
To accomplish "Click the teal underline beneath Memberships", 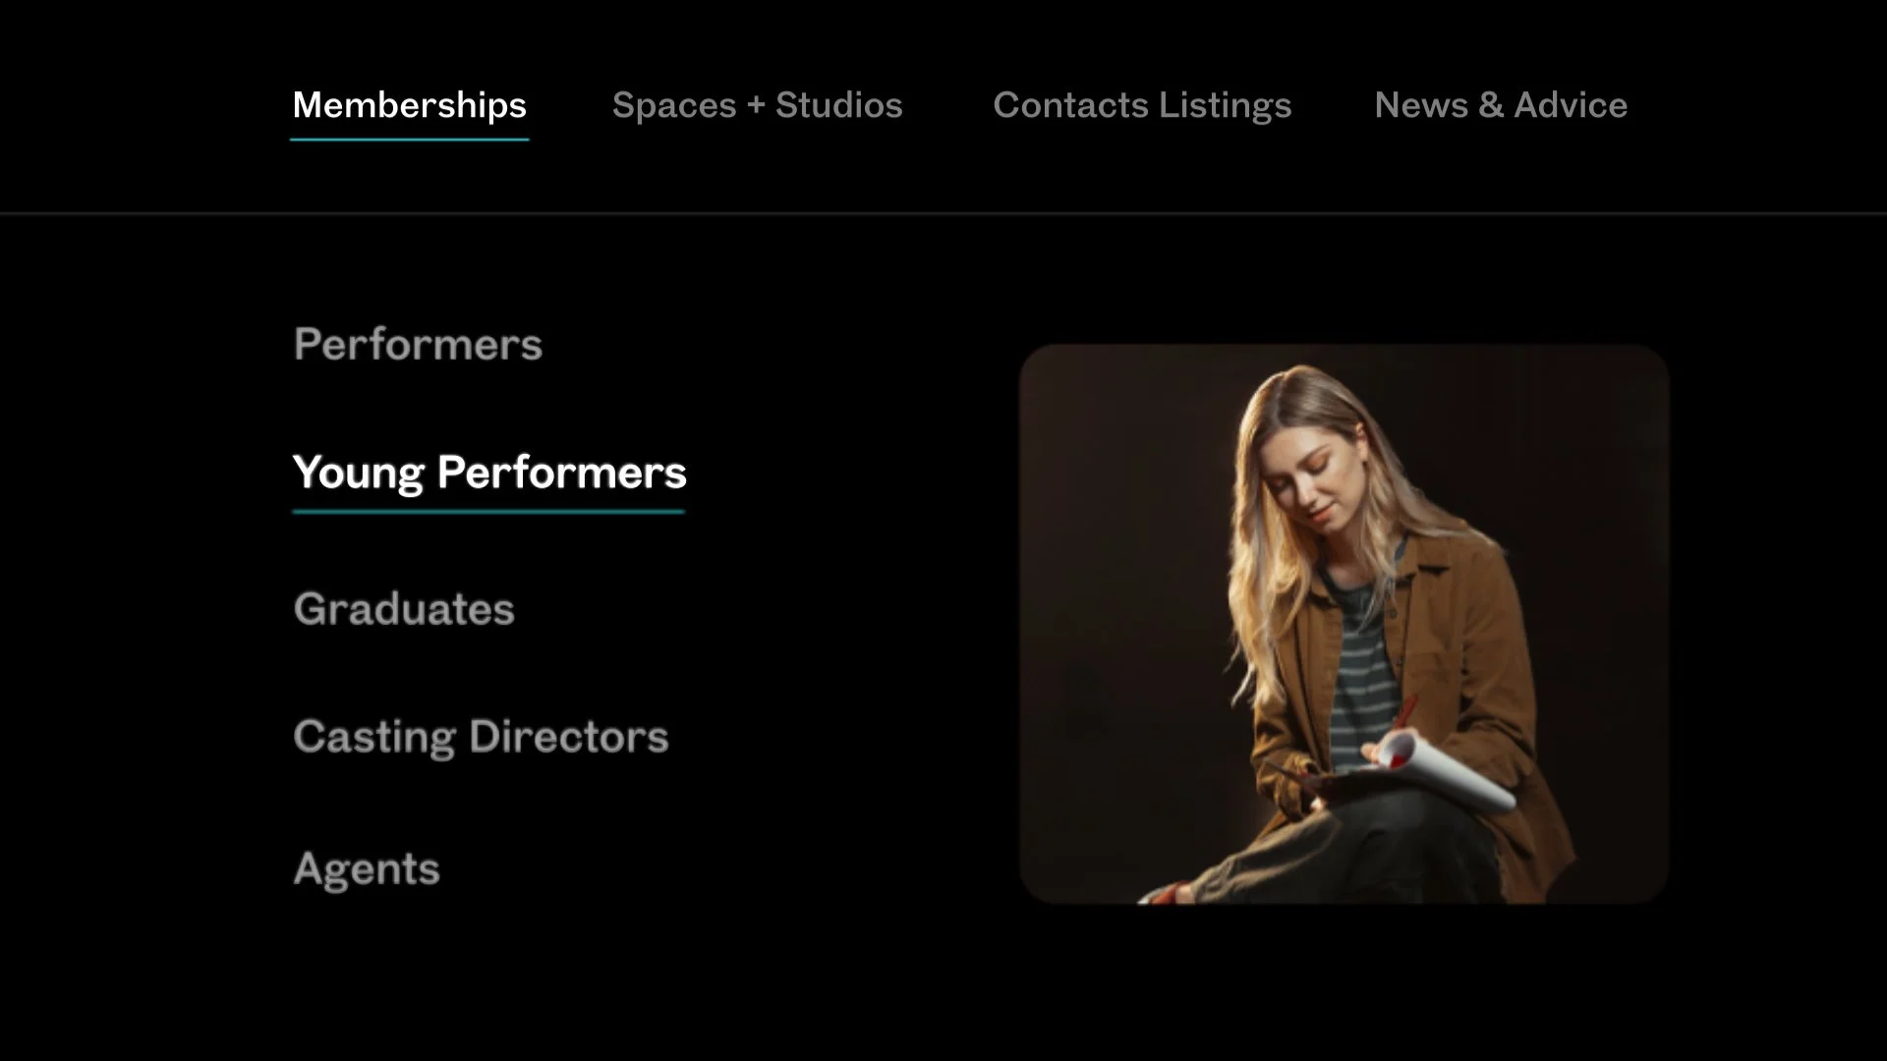I will click(x=409, y=140).
